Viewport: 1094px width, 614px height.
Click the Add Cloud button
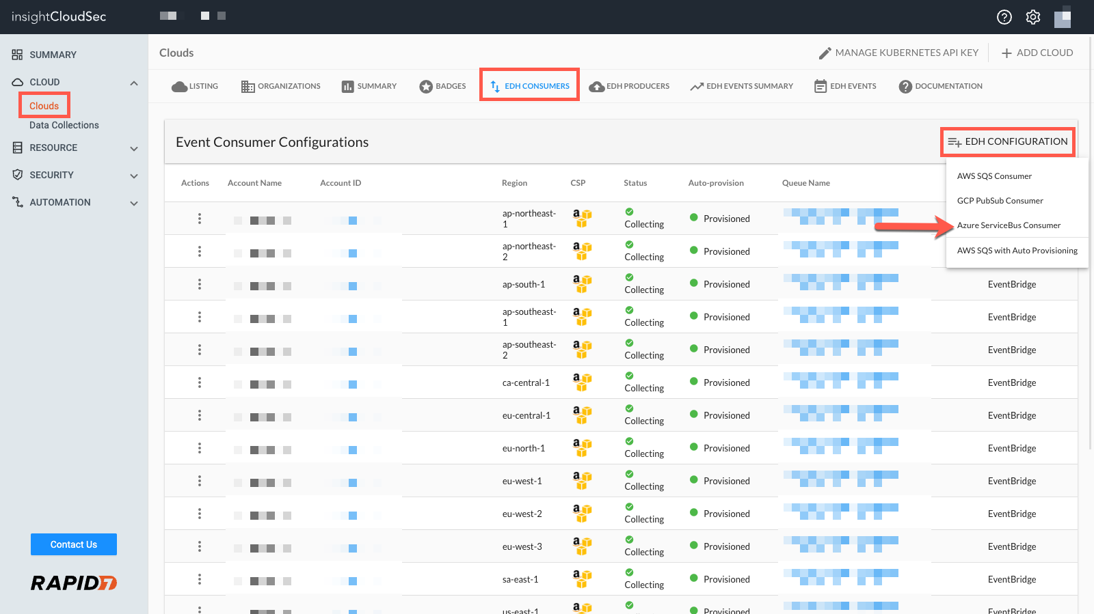(x=1037, y=53)
